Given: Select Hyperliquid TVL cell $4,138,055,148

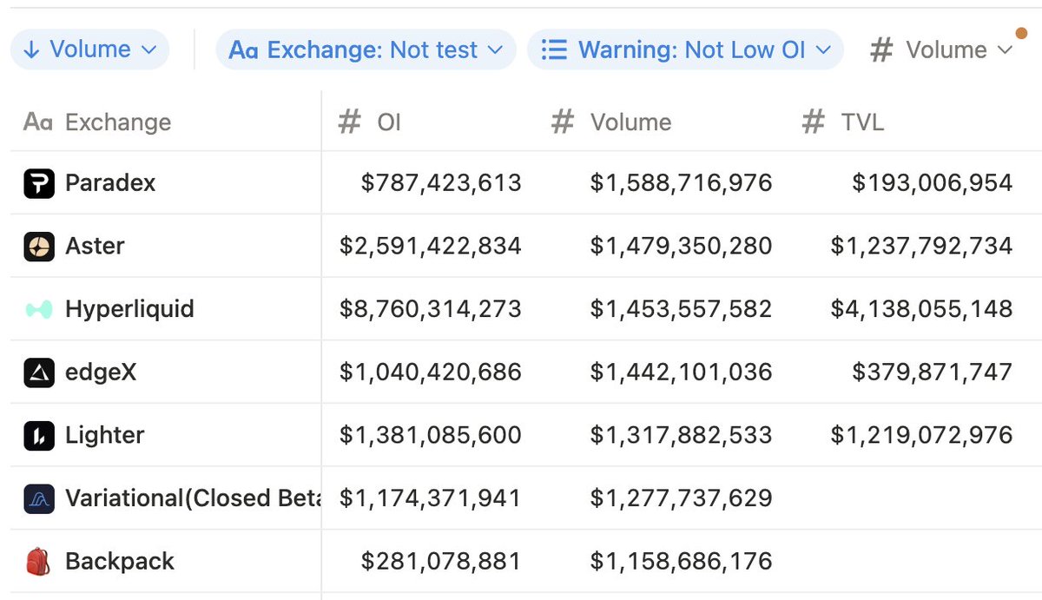Looking at the screenshot, I should (921, 309).
